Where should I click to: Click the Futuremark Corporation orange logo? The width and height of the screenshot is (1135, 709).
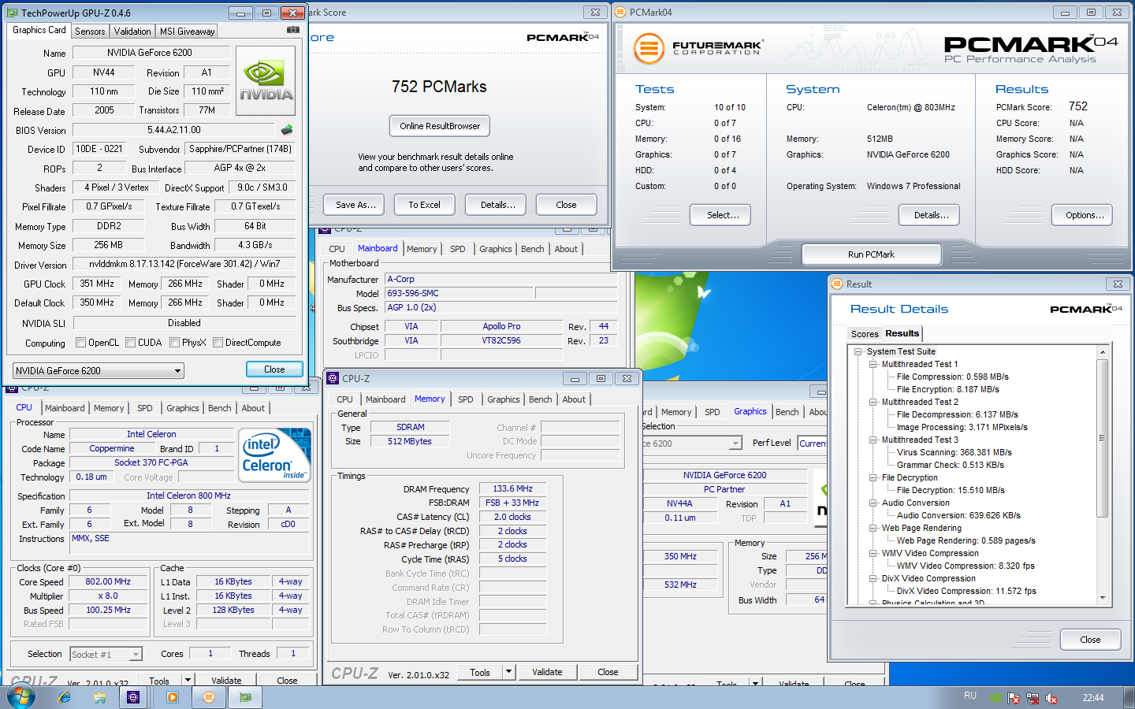click(x=648, y=48)
